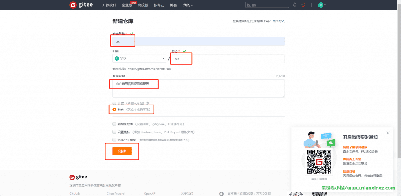Click the 新建仓库 page heading
401x196 pixels.
[x=123, y=21]
